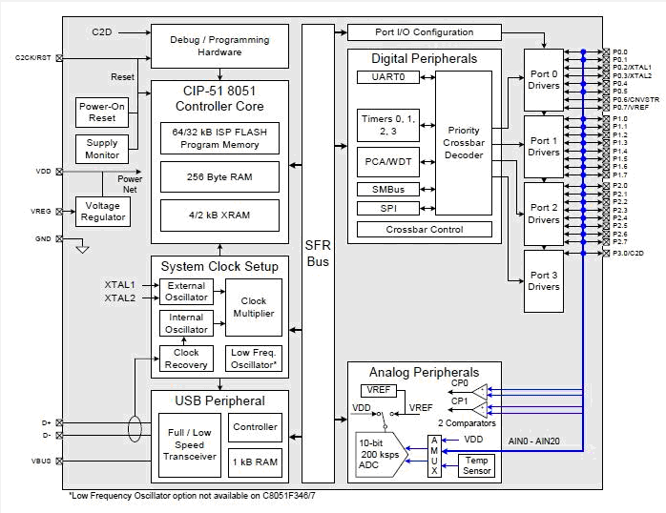Click the ground symbol below GND pin
This screenshot has height=513, width=666.
(82, 249)
